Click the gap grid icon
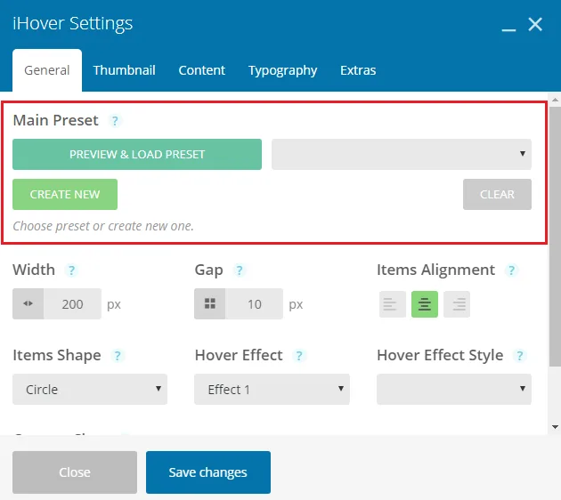Image resolution: width=561 pixels, height=500 pixels. (209, 303)
